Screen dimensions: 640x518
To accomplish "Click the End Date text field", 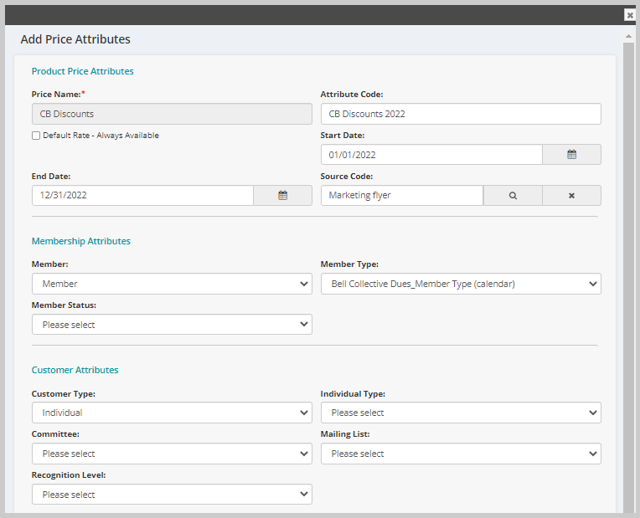I will [x=142, y=195].
